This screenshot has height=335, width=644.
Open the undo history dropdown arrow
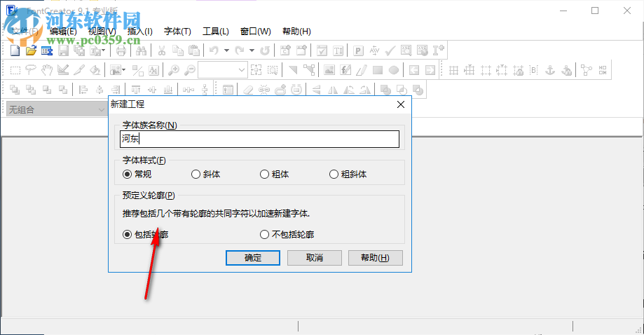(226, 50)
